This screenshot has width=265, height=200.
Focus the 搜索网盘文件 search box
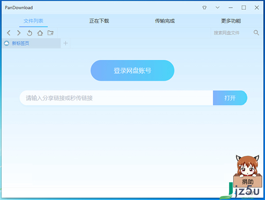coord(231,33)
